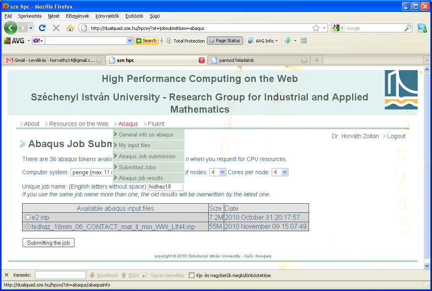
Task: Click the AVG Info icon
Action: pos(250,41)
